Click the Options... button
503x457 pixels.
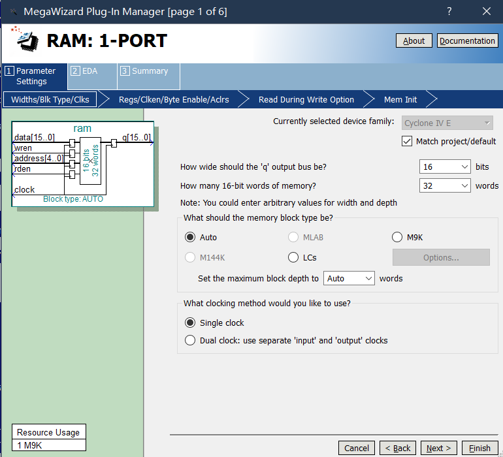441,257
